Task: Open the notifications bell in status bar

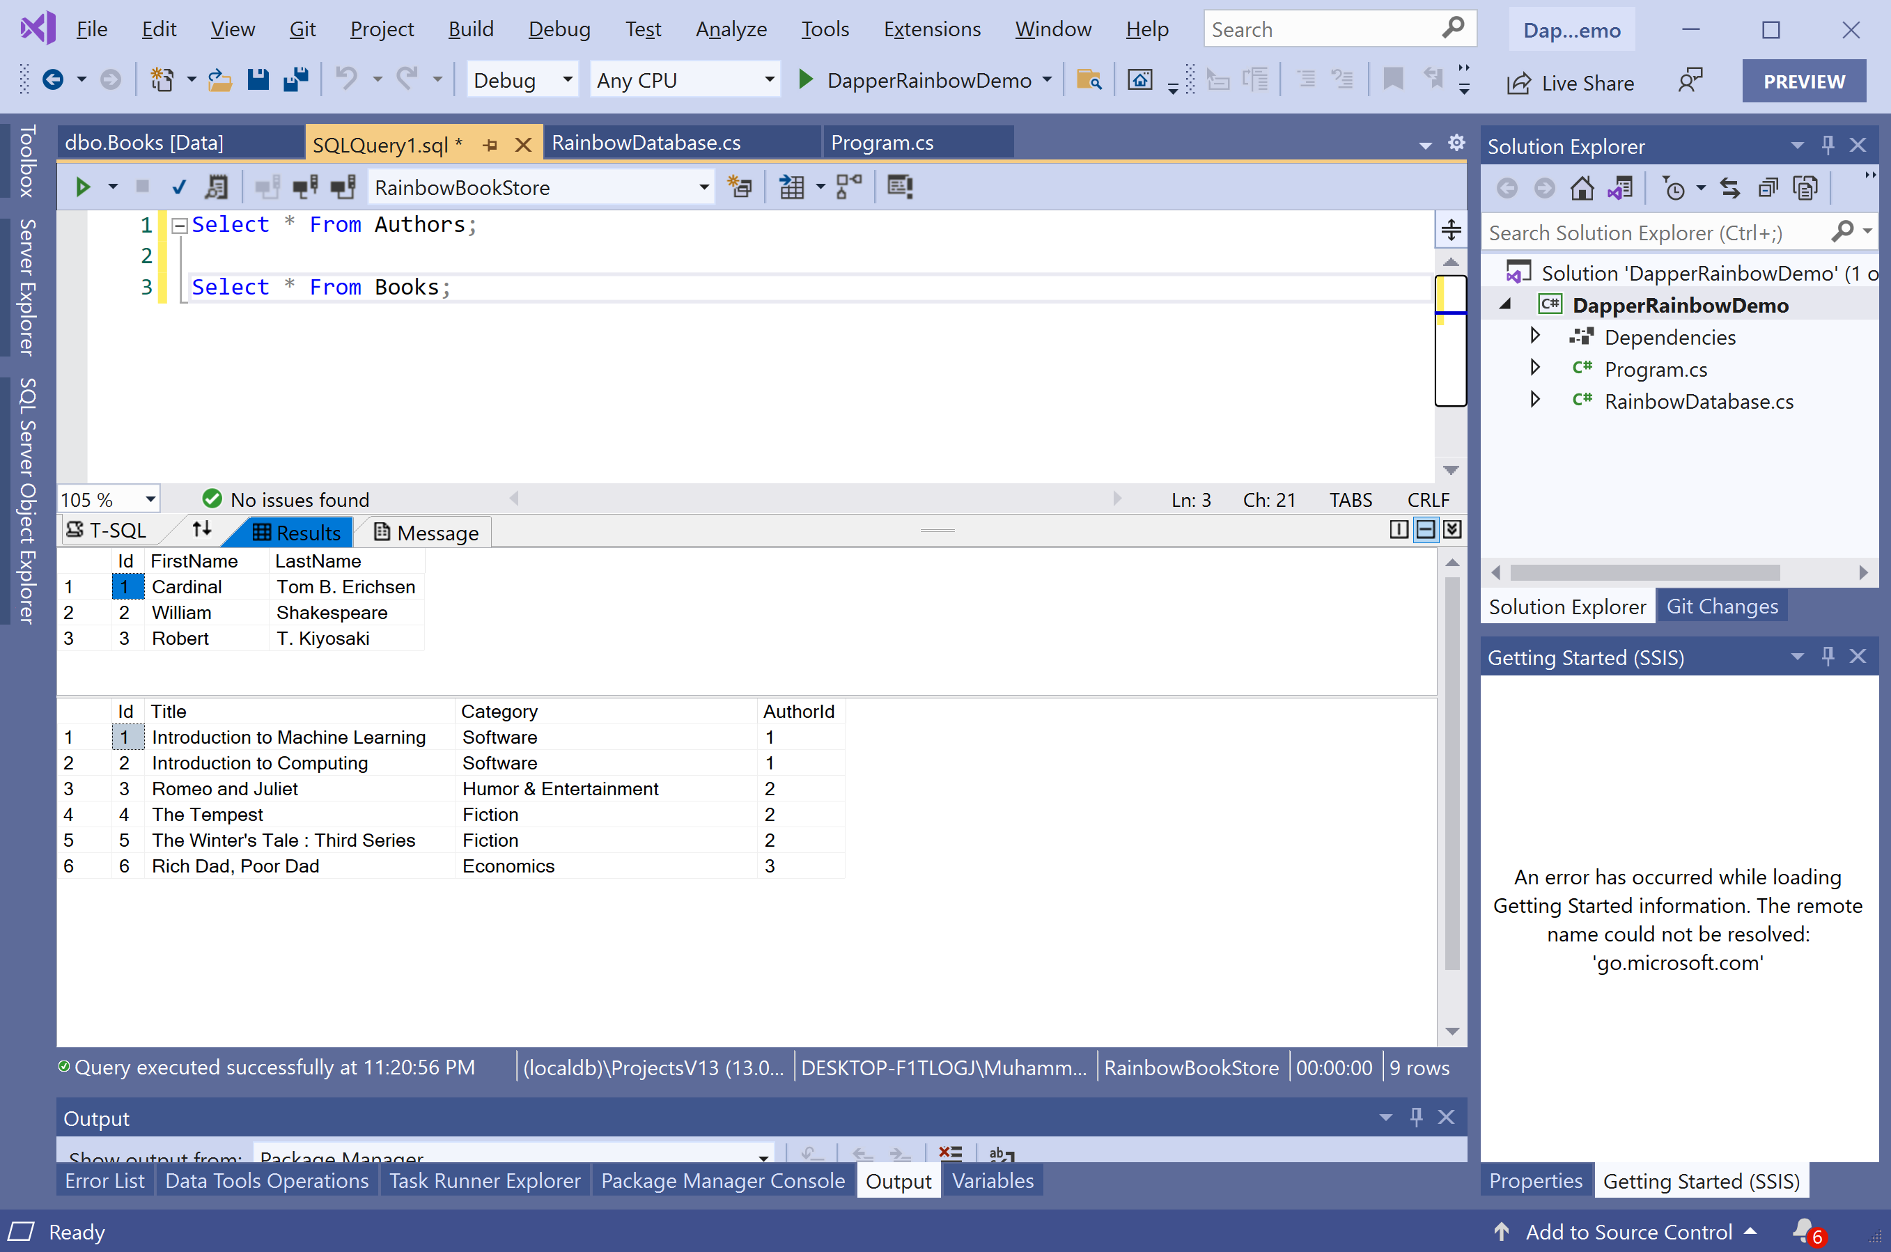Action: point(1803,1230)
